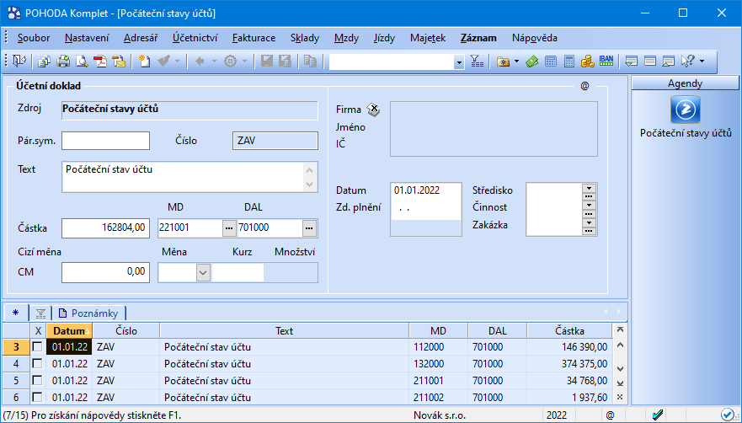Click the Číslo column header
This screenshot has height=423, width=742.
[x=125, y=330]
